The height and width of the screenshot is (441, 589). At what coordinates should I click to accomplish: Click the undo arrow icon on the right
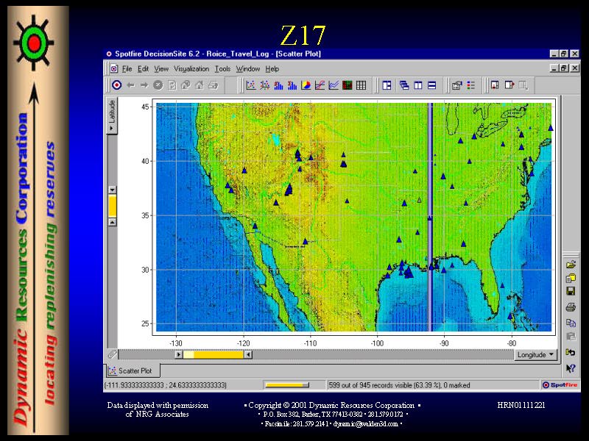[x=571, y=352]
